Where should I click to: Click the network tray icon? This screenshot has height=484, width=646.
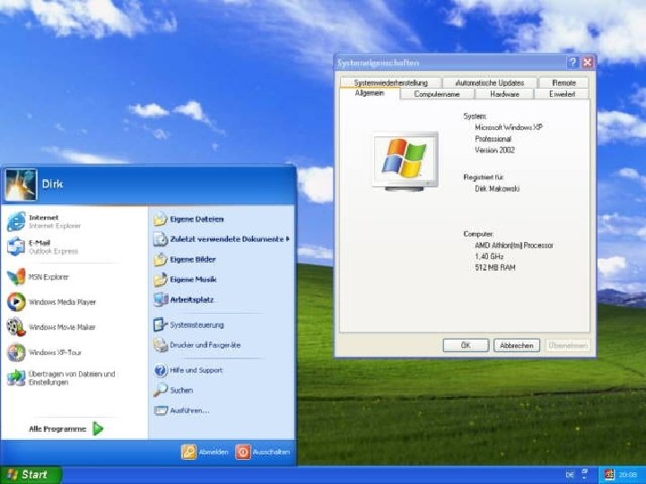point(585,474)
